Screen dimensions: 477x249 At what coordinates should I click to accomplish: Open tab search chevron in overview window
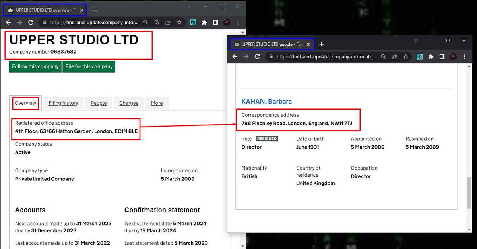(189, 6)
